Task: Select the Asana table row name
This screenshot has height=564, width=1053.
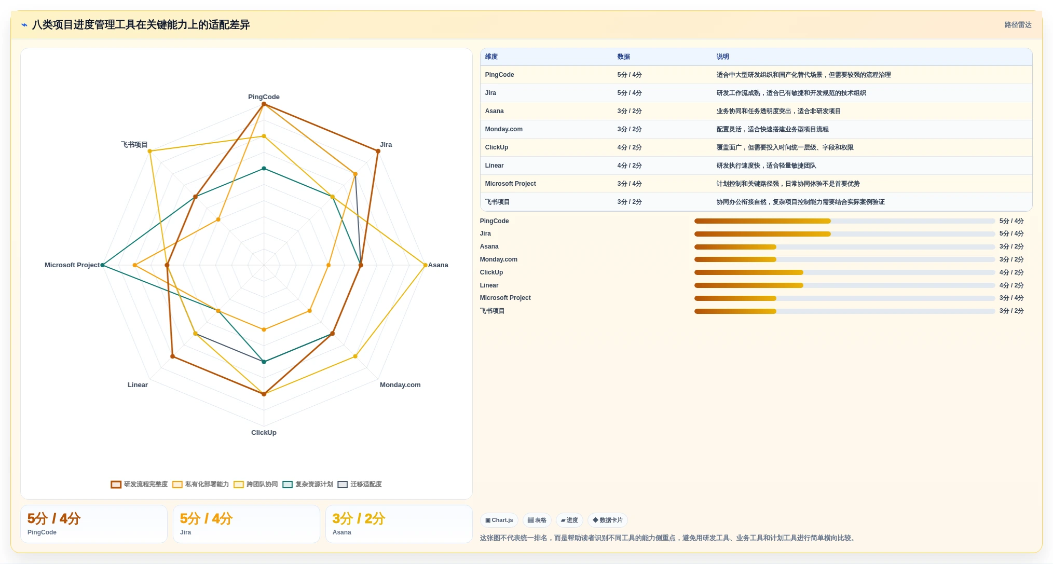Action: (x=494, y=112)
